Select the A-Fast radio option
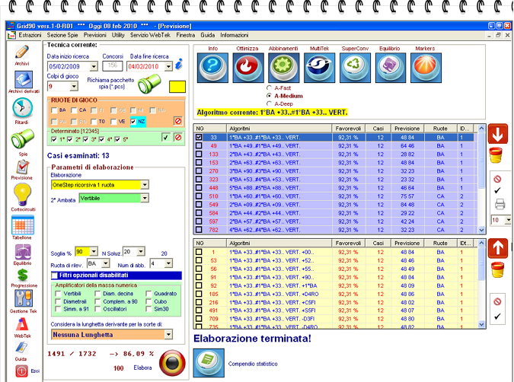The width and height of the screenshot is (514, 382). 269,88
